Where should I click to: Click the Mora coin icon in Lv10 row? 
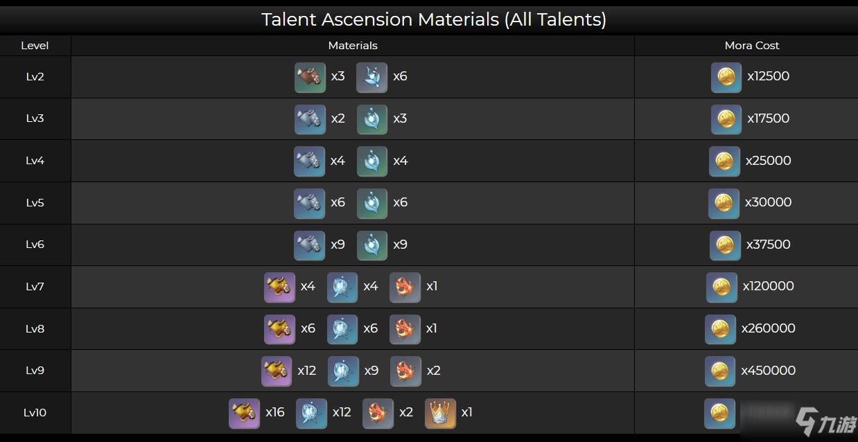click(719, 414)
